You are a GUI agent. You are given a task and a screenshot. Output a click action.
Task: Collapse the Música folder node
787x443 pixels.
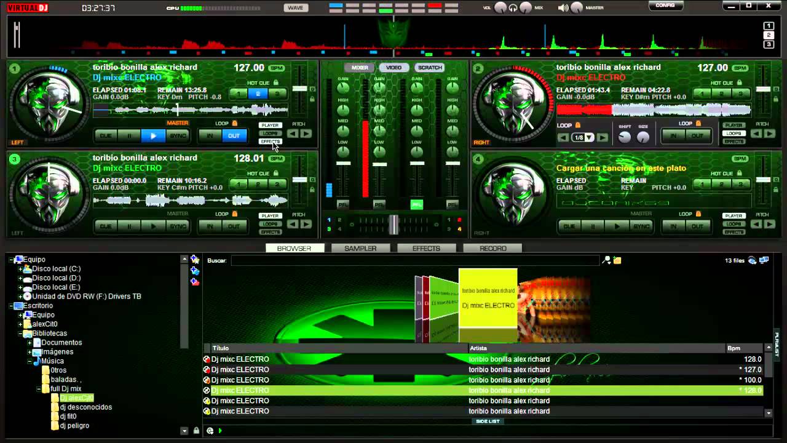click(x=30, y=361)
